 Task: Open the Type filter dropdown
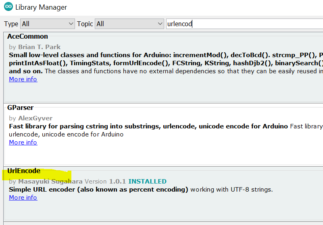click(x=48, y=24)
